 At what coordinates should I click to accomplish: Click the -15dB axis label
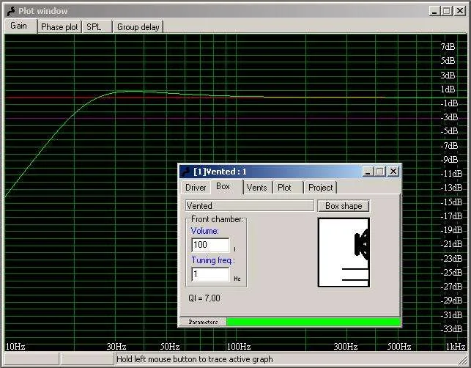(451, 202)
